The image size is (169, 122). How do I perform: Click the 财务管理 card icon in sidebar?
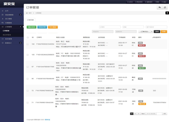pos(3,39)
